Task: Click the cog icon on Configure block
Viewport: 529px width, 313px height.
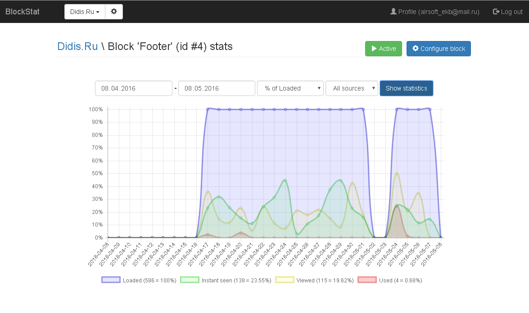Action: (415, 49)
